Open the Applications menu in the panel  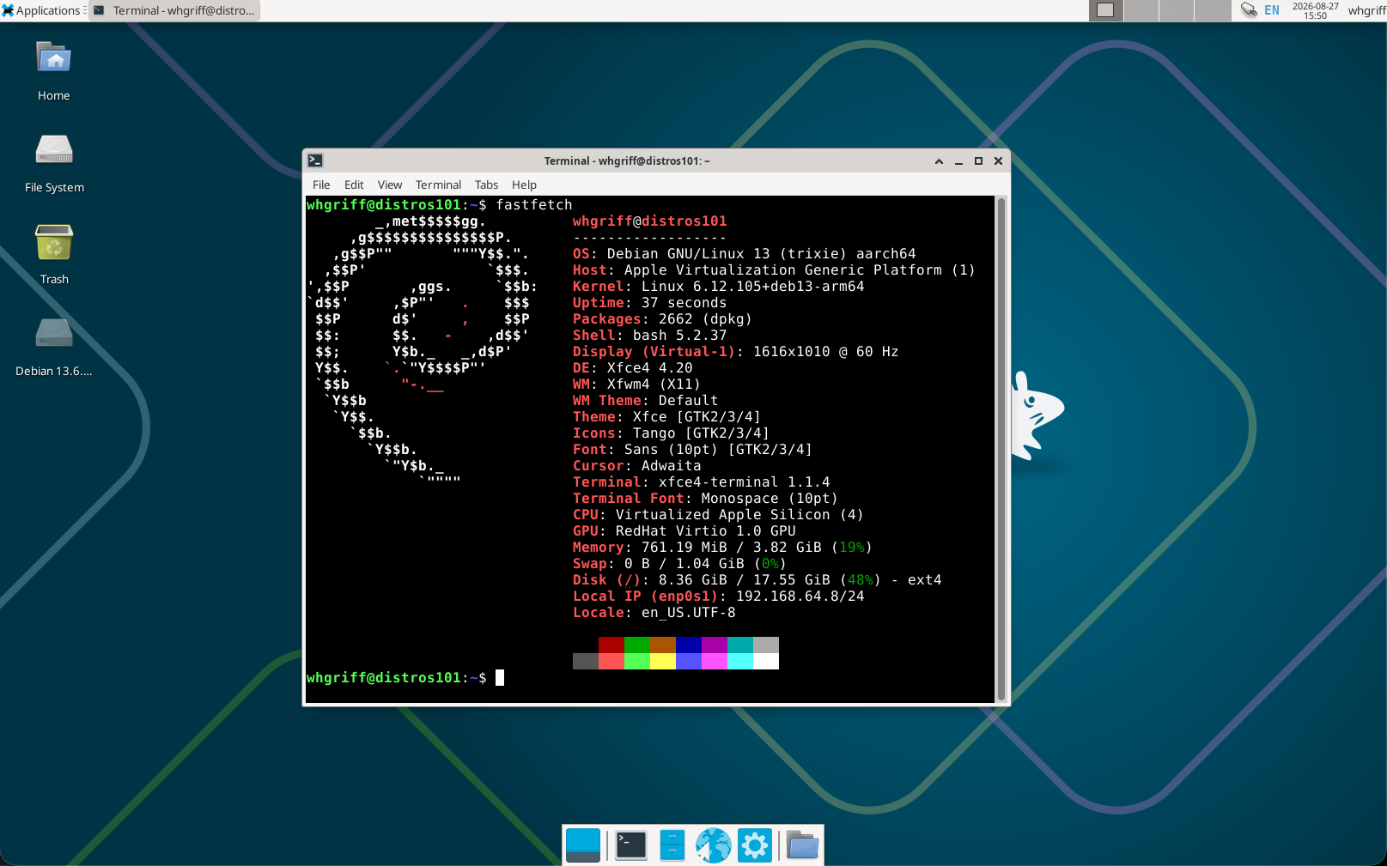coord(43,10)
